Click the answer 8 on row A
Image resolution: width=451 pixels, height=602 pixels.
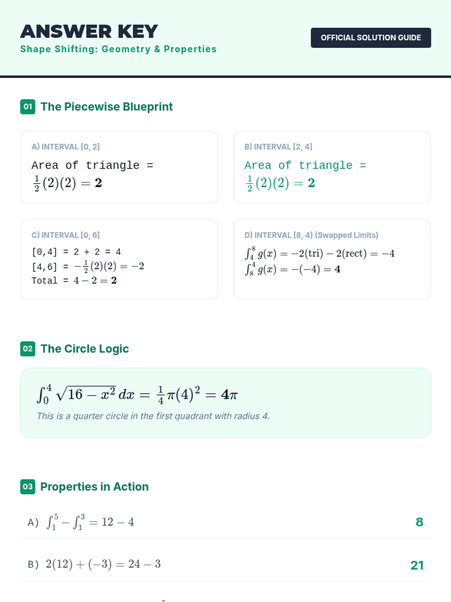click(x=419, y=522)
